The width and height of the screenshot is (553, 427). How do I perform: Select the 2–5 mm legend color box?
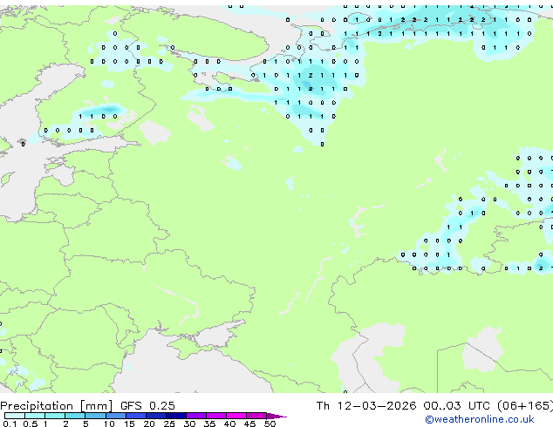tap(75, 416)
